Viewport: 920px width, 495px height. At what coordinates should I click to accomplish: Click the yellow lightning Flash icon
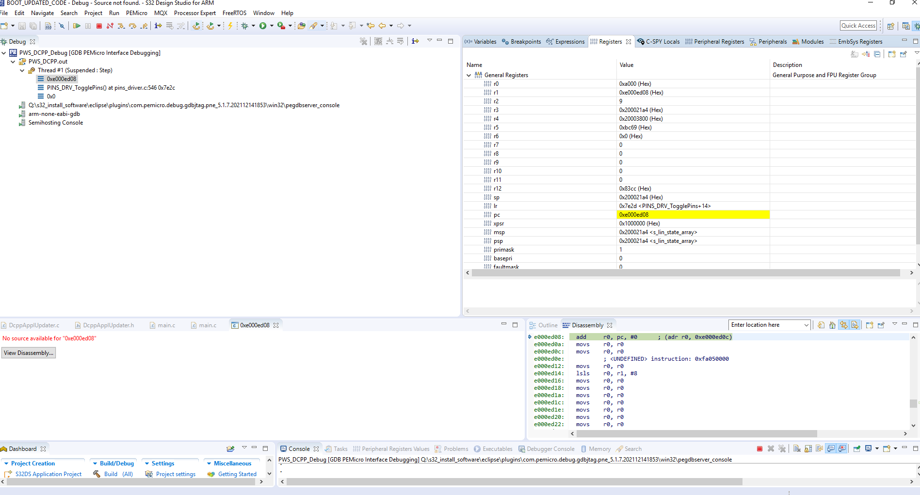point(230,26)
